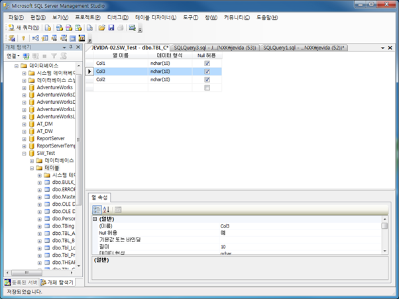Open the 도움말(H) menu
The image size is (399, 299).
coord(267,17)
